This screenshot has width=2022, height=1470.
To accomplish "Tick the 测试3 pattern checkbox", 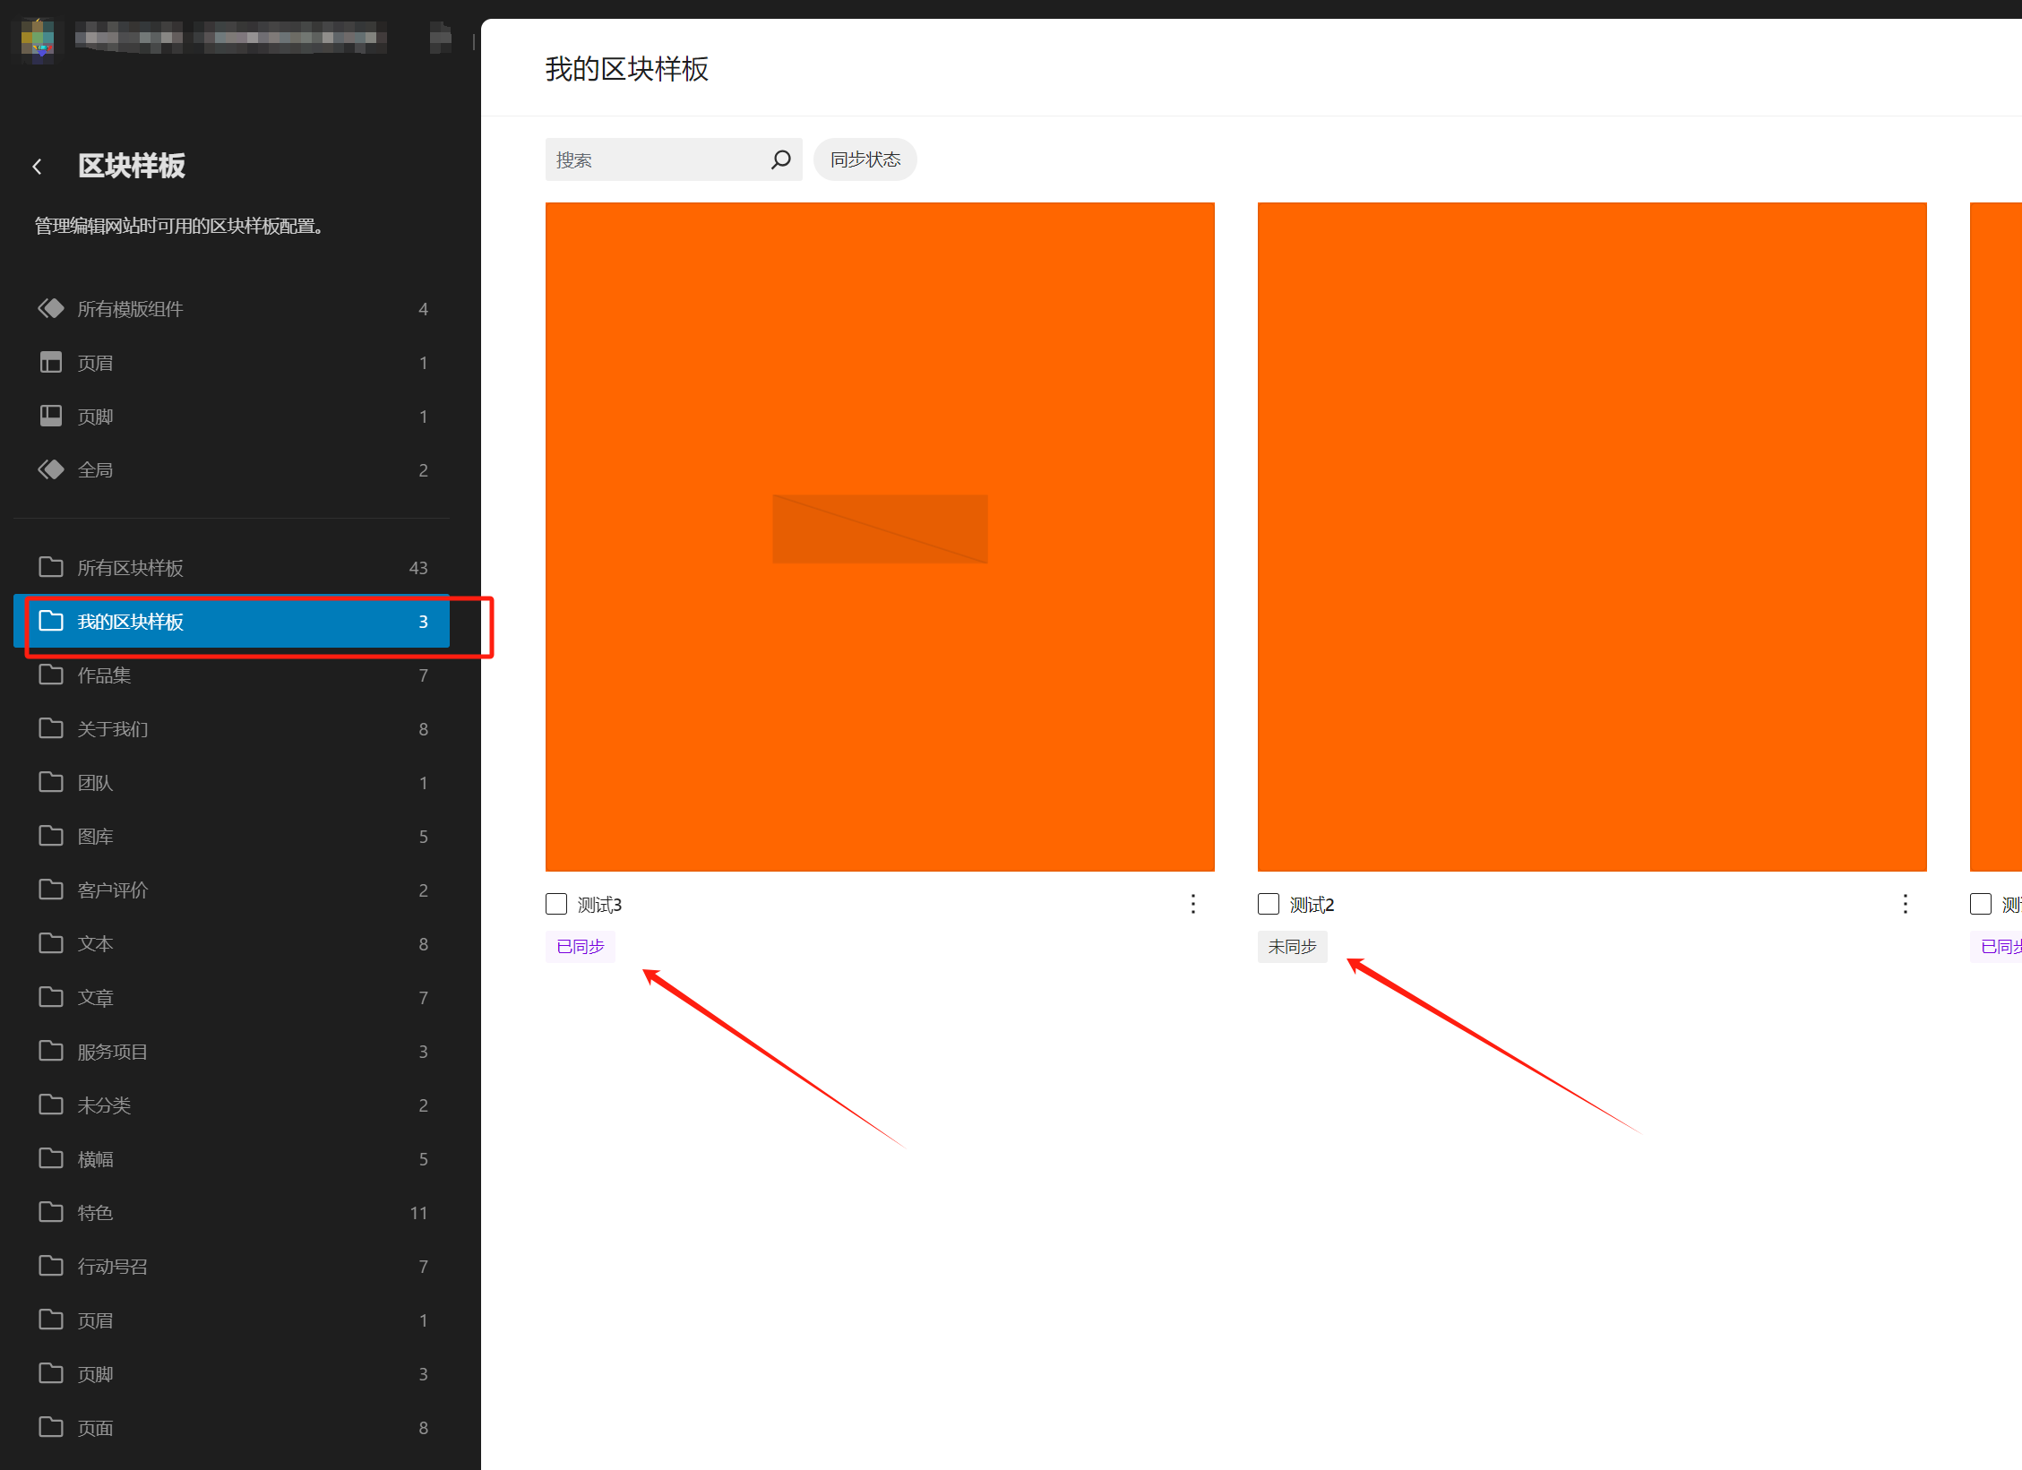I will coord(556,904).
